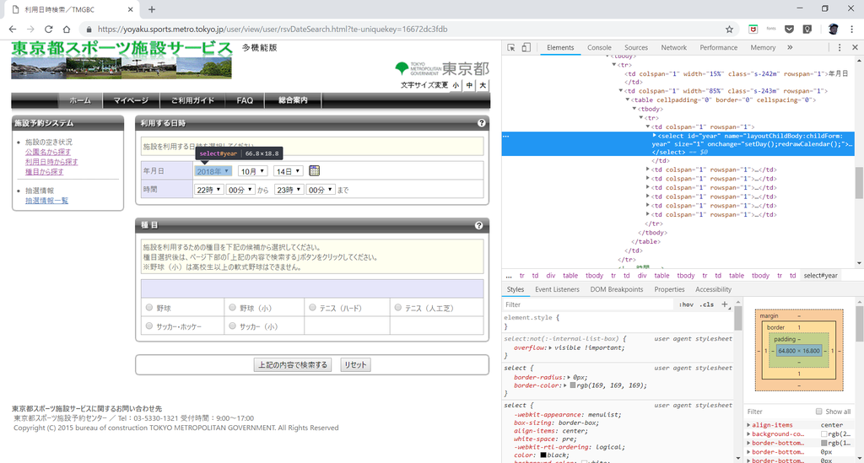Expand the select#year DOM node
864x463 pixels.
pyautogui.click(x=655, y=136)
